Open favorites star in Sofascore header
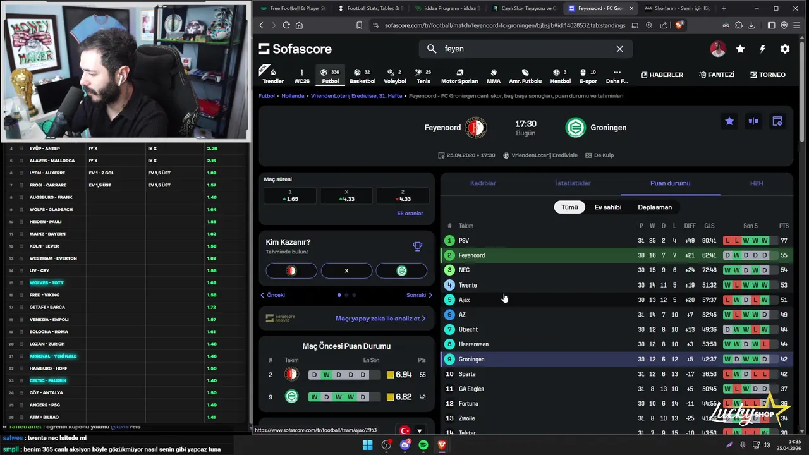 tap(740, 49)
